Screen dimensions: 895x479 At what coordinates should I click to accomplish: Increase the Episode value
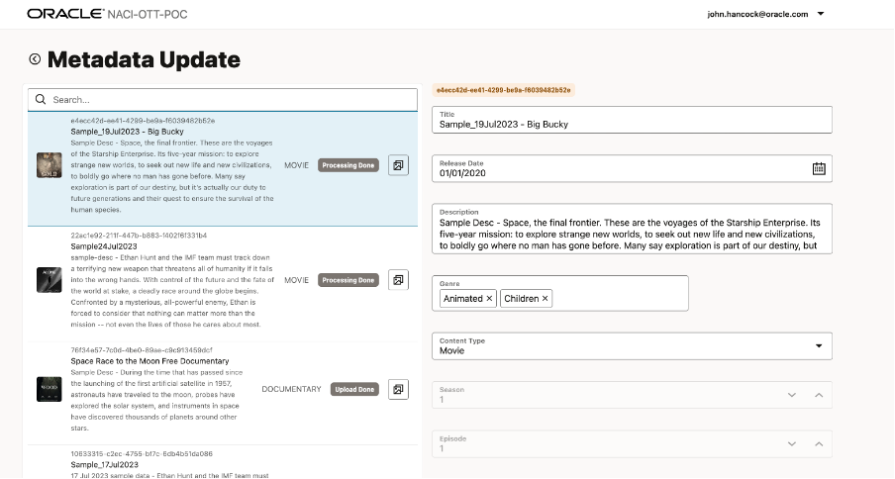pos(819,444)
